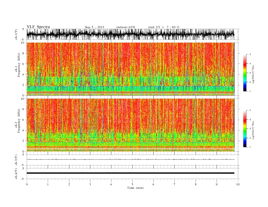
Task: Click the "-3" label on ch.1 color bar
Action: point(250,54)
